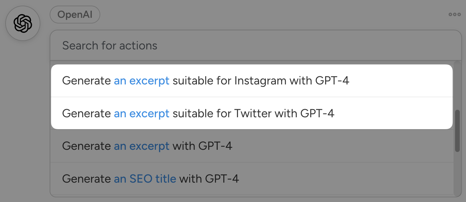Click "Generate" in the SEO title row

click(87, 179)
